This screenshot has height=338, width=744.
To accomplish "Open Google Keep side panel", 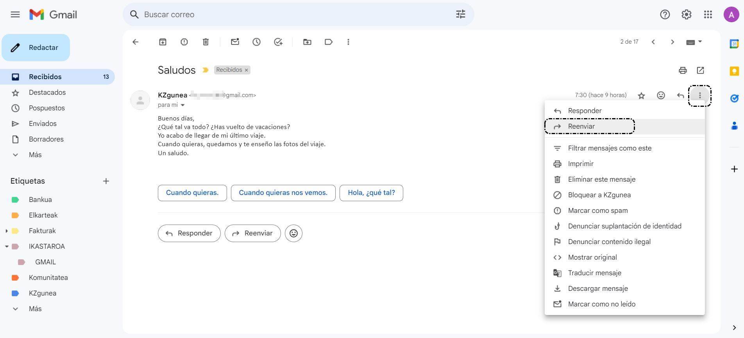I will (x=734, y=71).
